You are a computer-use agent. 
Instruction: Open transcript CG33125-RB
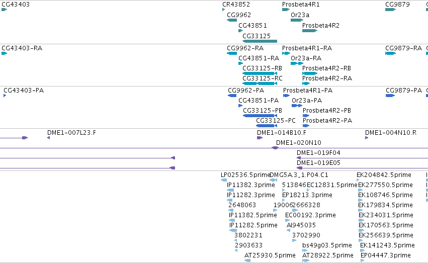coord(263,68)
